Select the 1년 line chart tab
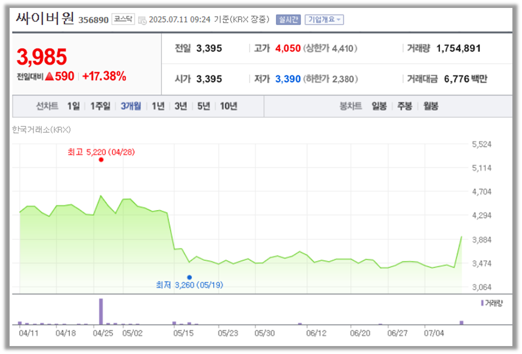The image size is (522, 354). pos(158,106)
